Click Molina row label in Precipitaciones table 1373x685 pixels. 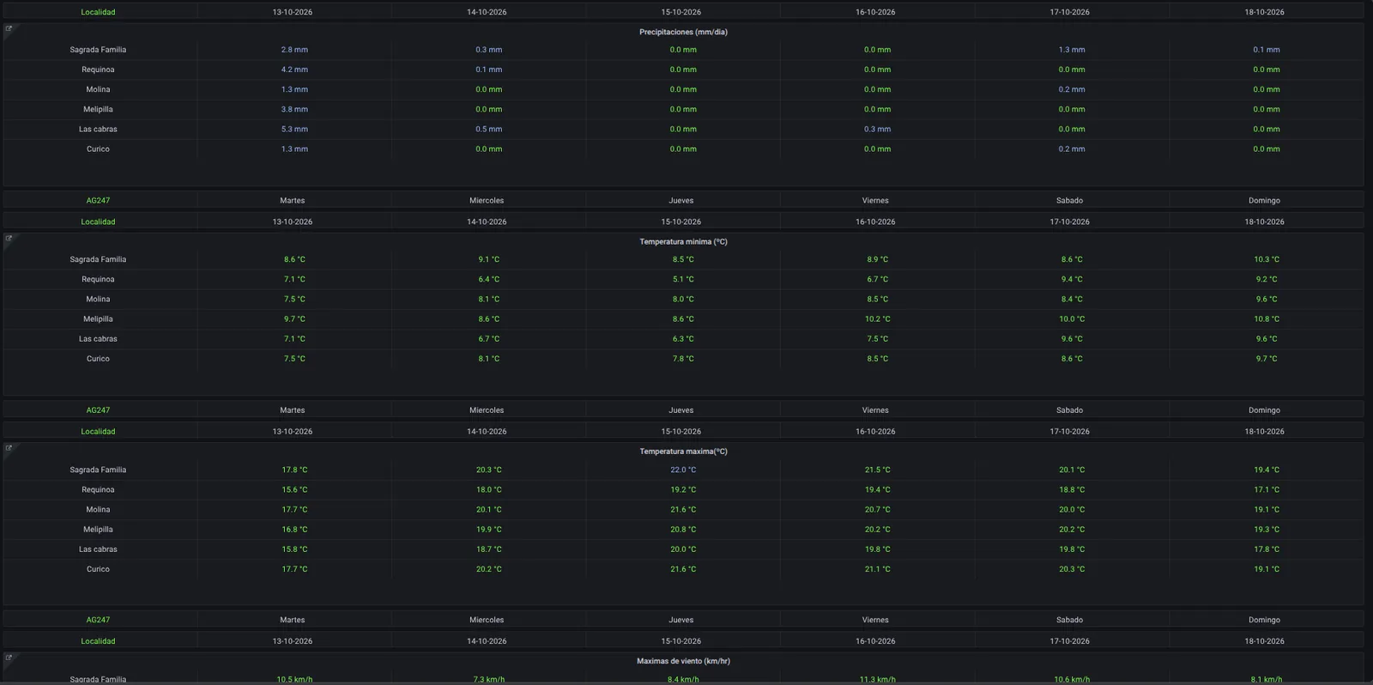coord(98,89)
